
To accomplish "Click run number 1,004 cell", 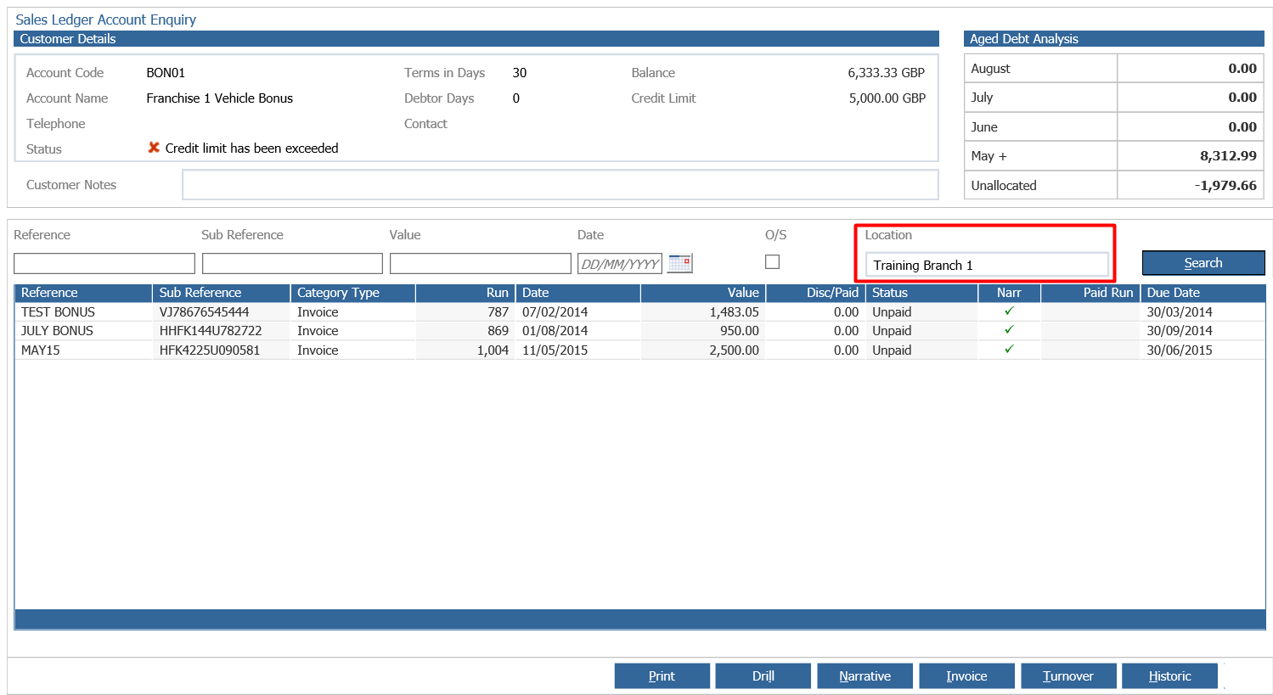I will (465, 350).
